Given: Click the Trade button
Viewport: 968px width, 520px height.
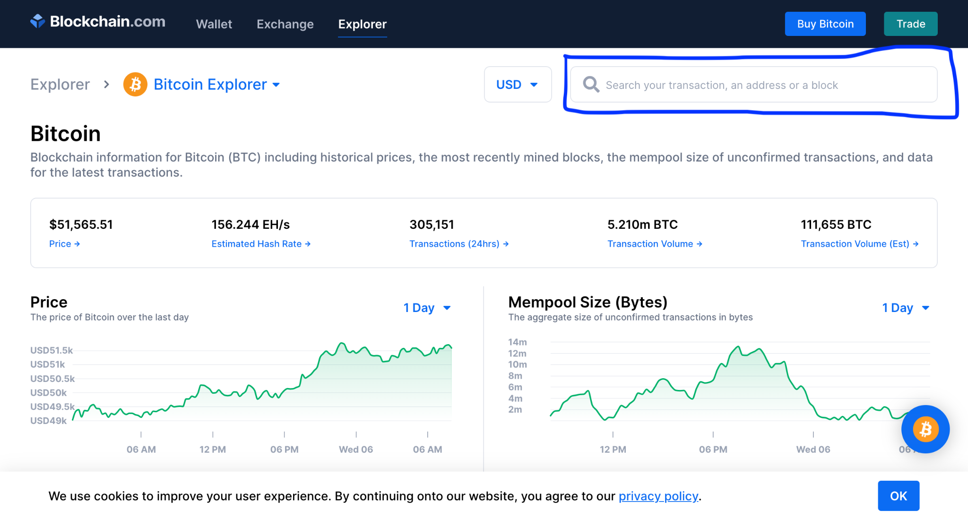Looking at the screenshot, I should pyautogui.click(x=911, y=24).
